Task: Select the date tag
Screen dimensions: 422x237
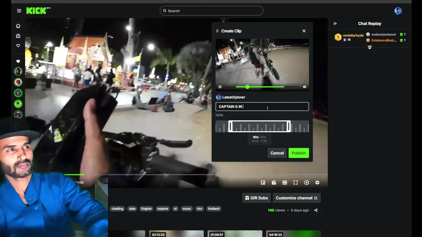Action: pyautogui.click(x=132, y=209)
